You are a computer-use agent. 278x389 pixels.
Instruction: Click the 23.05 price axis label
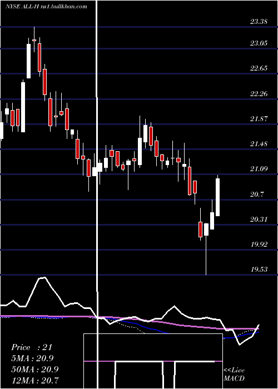click(259, 43)
